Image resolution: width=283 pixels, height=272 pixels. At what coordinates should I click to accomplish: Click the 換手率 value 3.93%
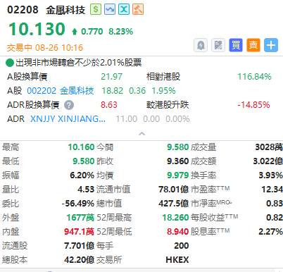(270, 175)
